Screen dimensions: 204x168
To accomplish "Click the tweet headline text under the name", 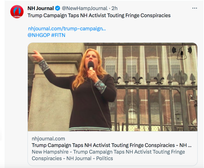I will coord(99,15).
